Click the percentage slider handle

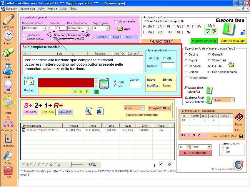coord(71,165)
